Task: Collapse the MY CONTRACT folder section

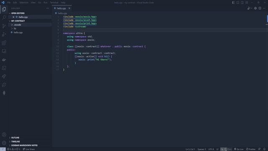Action: [x=18, y=21]
